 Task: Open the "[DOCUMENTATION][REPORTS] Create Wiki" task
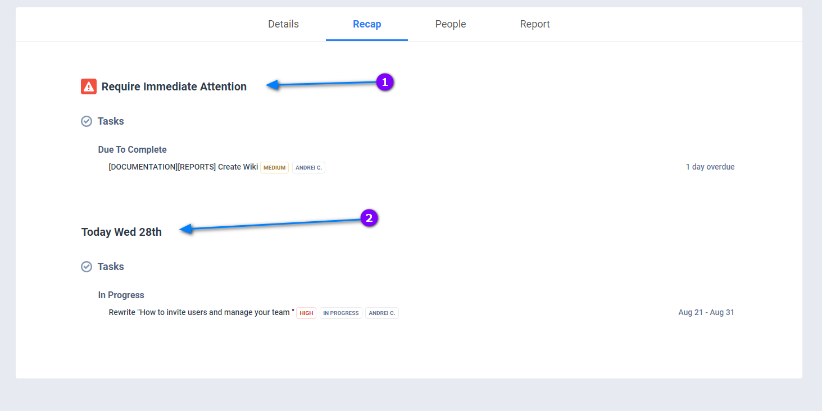pos(183,167)
